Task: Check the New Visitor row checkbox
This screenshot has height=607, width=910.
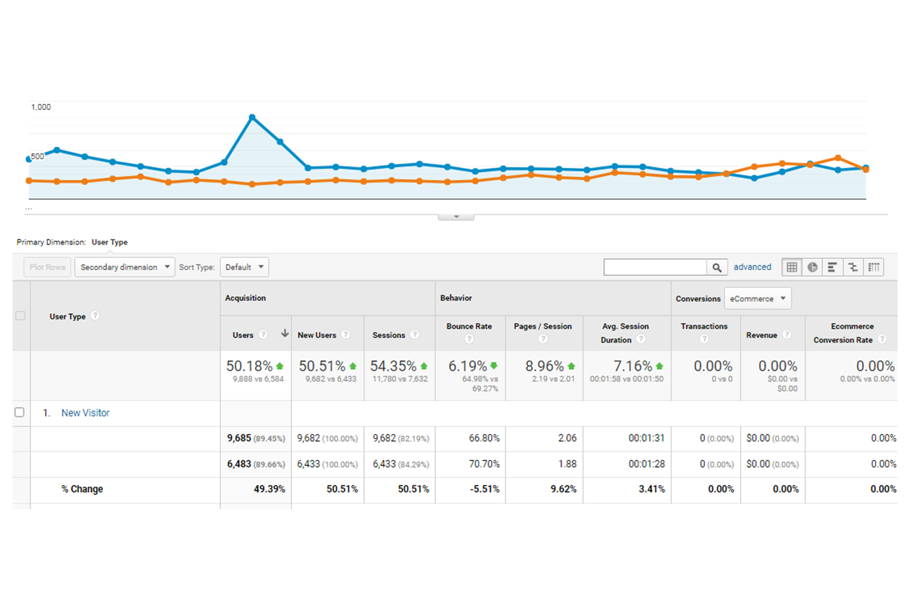Action: (20, 413)
